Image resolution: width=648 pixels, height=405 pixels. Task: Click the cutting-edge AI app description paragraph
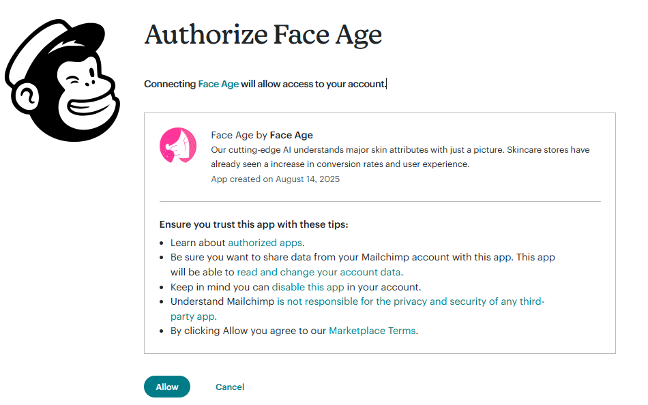(x=400, y=157)
